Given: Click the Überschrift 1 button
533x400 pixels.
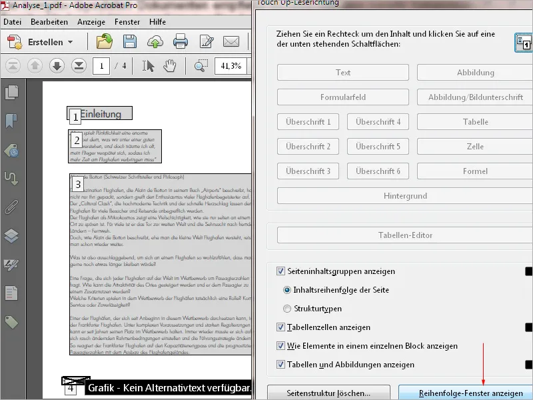Looking at the screenshot, I should (308, 122).
